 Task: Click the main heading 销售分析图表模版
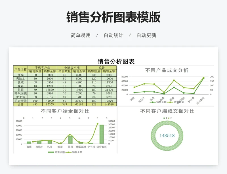tap(113, 17)
